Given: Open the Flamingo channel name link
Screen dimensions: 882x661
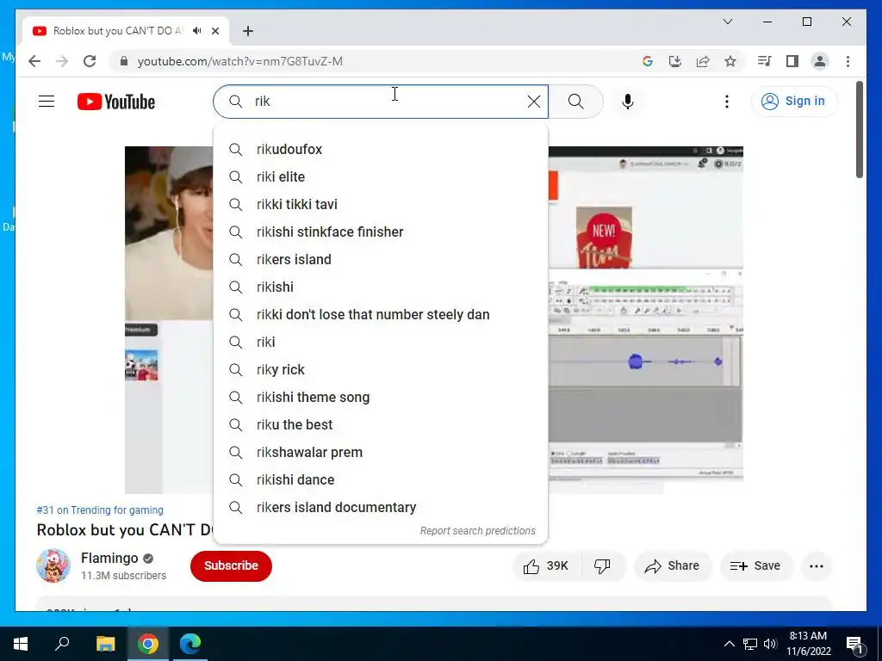Looking at the screenshot, I should click(x=109, y=558).
